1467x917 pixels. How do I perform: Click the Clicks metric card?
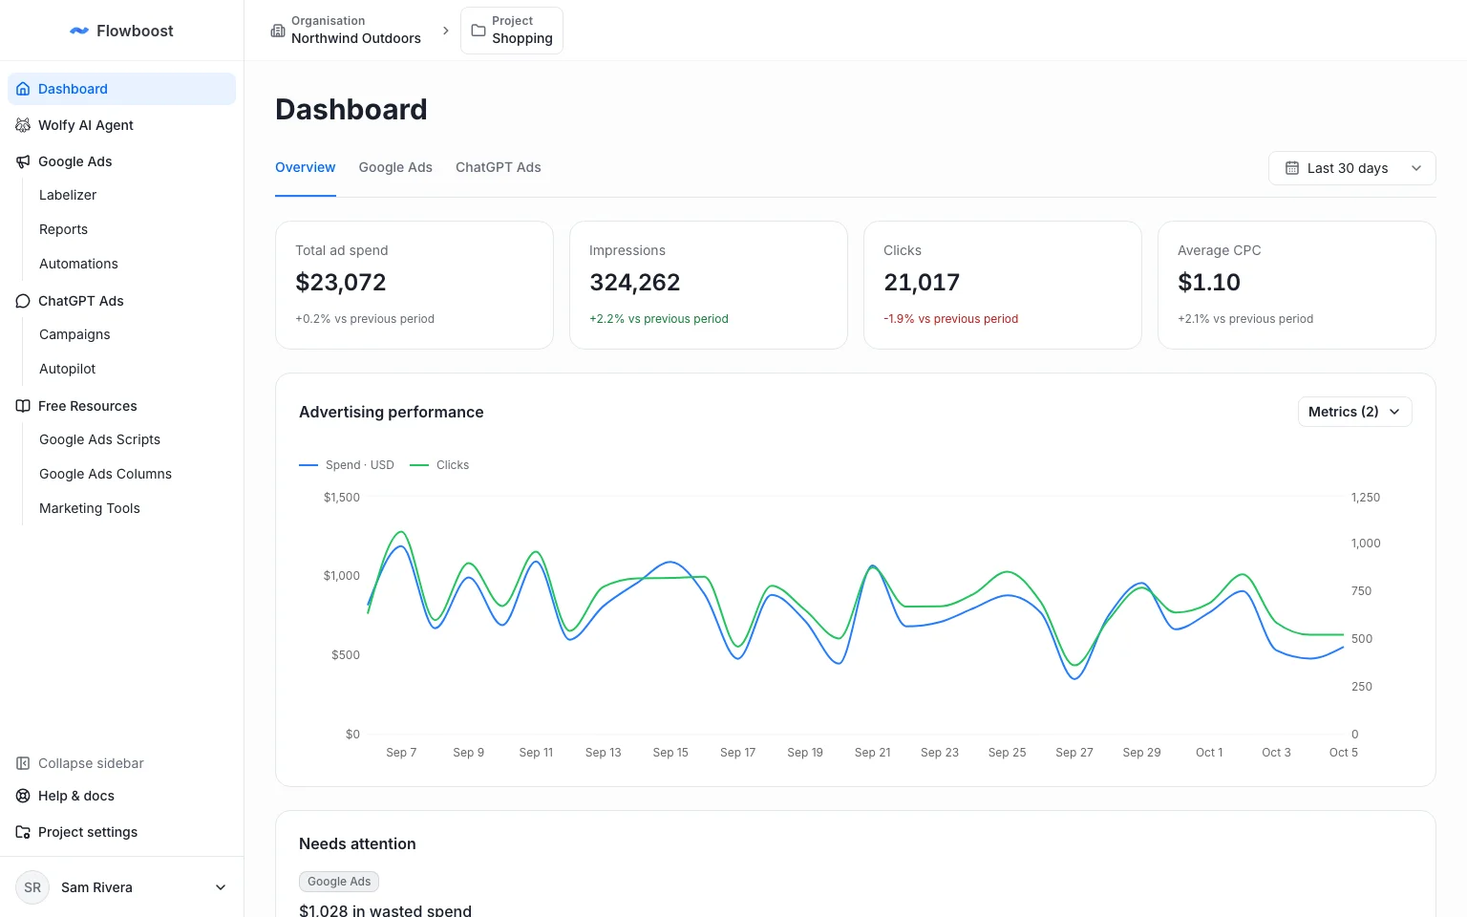click(1003, 286)
